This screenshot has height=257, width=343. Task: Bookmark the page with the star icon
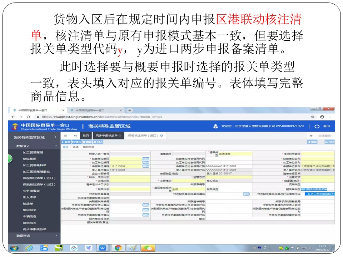click(313, 117)
